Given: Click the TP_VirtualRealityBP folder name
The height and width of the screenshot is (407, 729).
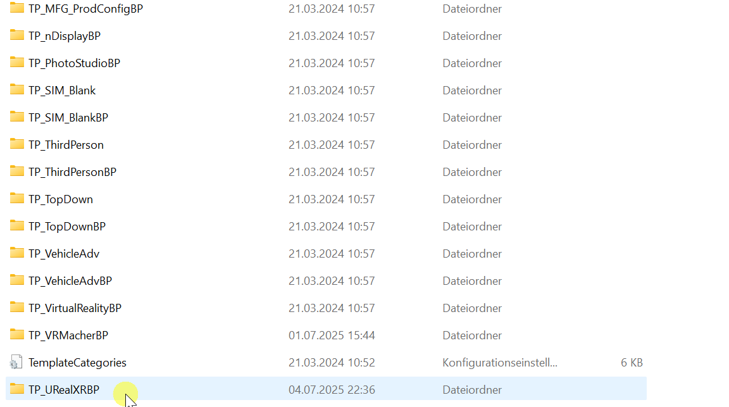Looking at the screenshot, I should pos(75,308).
